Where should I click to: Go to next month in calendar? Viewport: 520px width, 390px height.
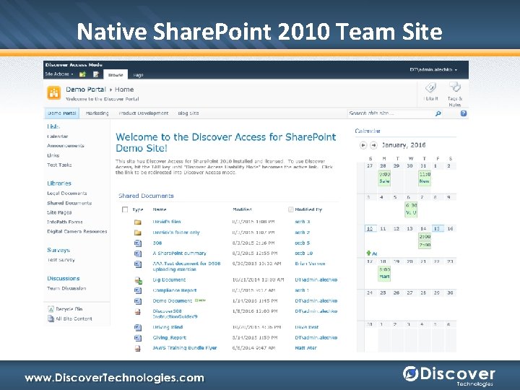point(374,145)
